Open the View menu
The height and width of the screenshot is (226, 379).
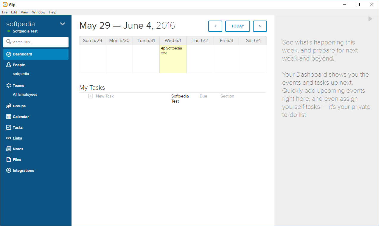[x=25, y=12]
